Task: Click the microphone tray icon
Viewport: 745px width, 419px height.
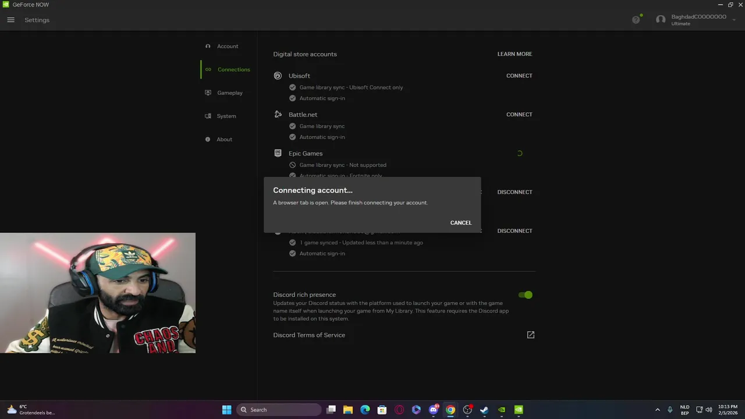Action: pyautogui.click(x=670, y=410)
